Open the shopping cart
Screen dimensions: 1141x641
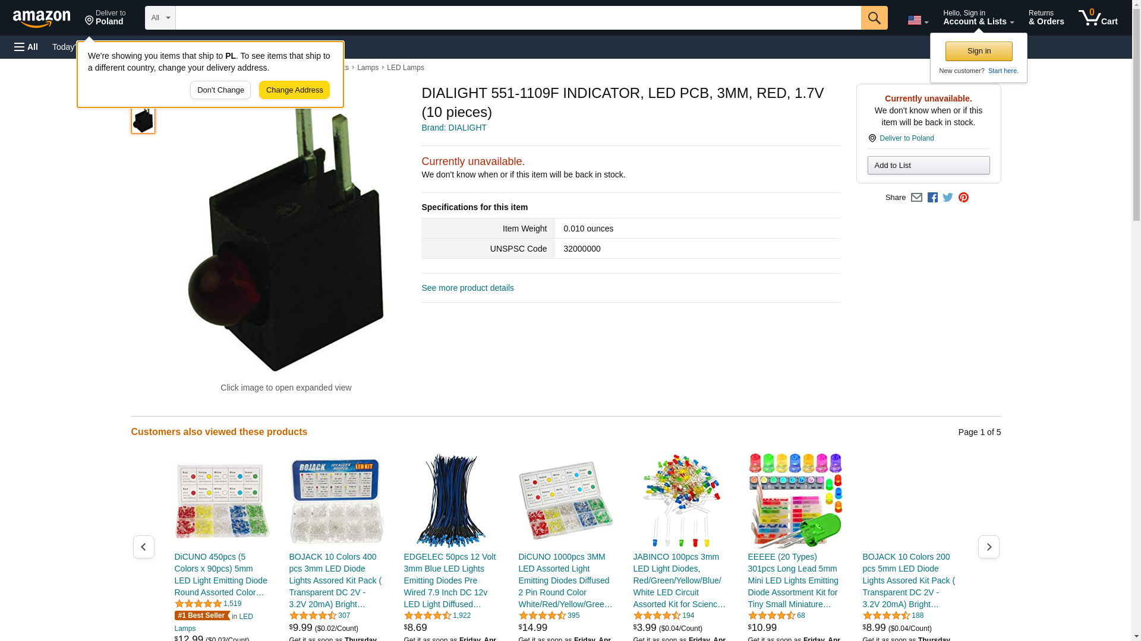(x=1098, y=18)
